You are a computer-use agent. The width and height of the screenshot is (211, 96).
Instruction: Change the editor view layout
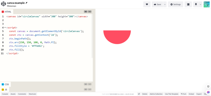pyautogui.click(x=188, y=4)
